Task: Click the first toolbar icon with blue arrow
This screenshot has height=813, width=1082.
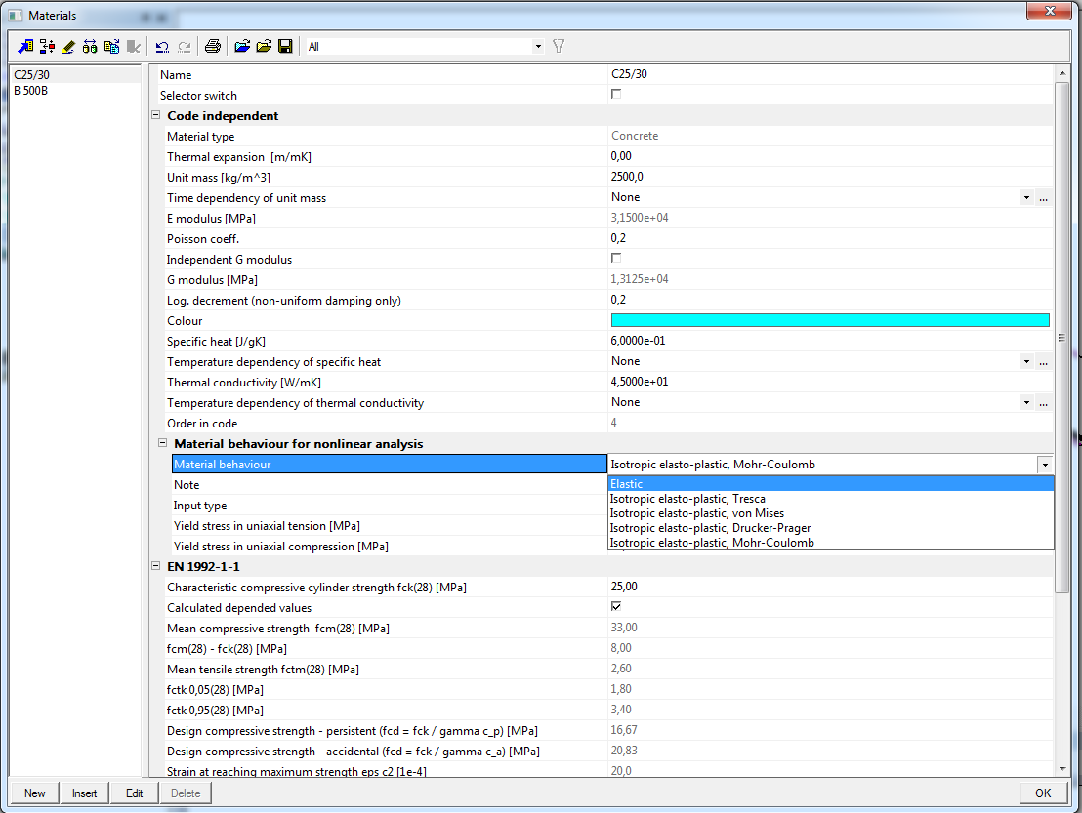Action: (25, 46)
